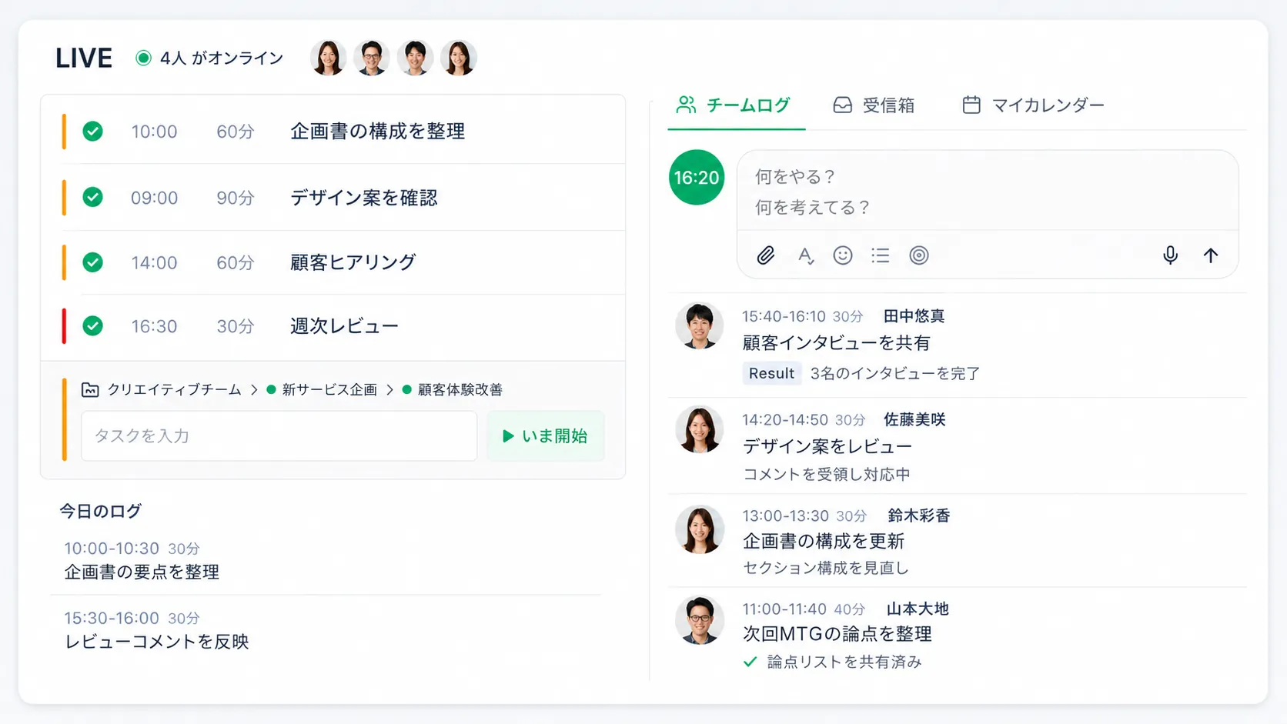Click the note コメントを受領し対応中
1287x724 pixels.
click(826, 475)
